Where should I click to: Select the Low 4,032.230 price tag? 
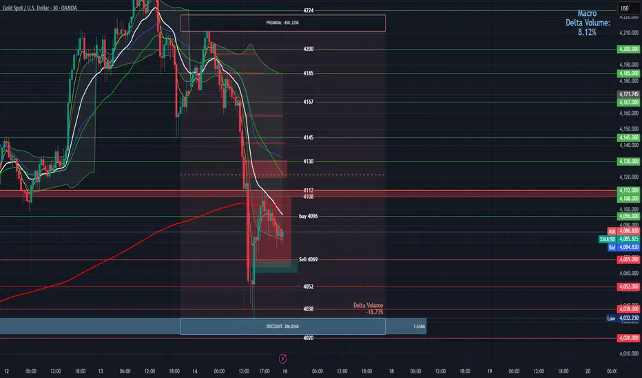(623, 318)
